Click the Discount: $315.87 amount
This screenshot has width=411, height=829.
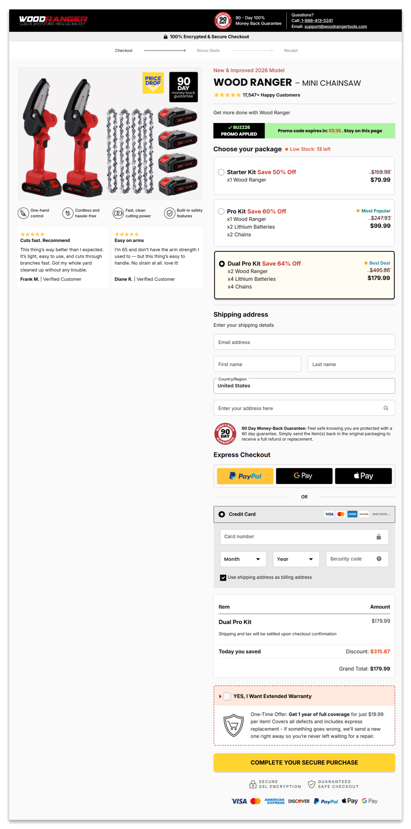coord(368,651)
